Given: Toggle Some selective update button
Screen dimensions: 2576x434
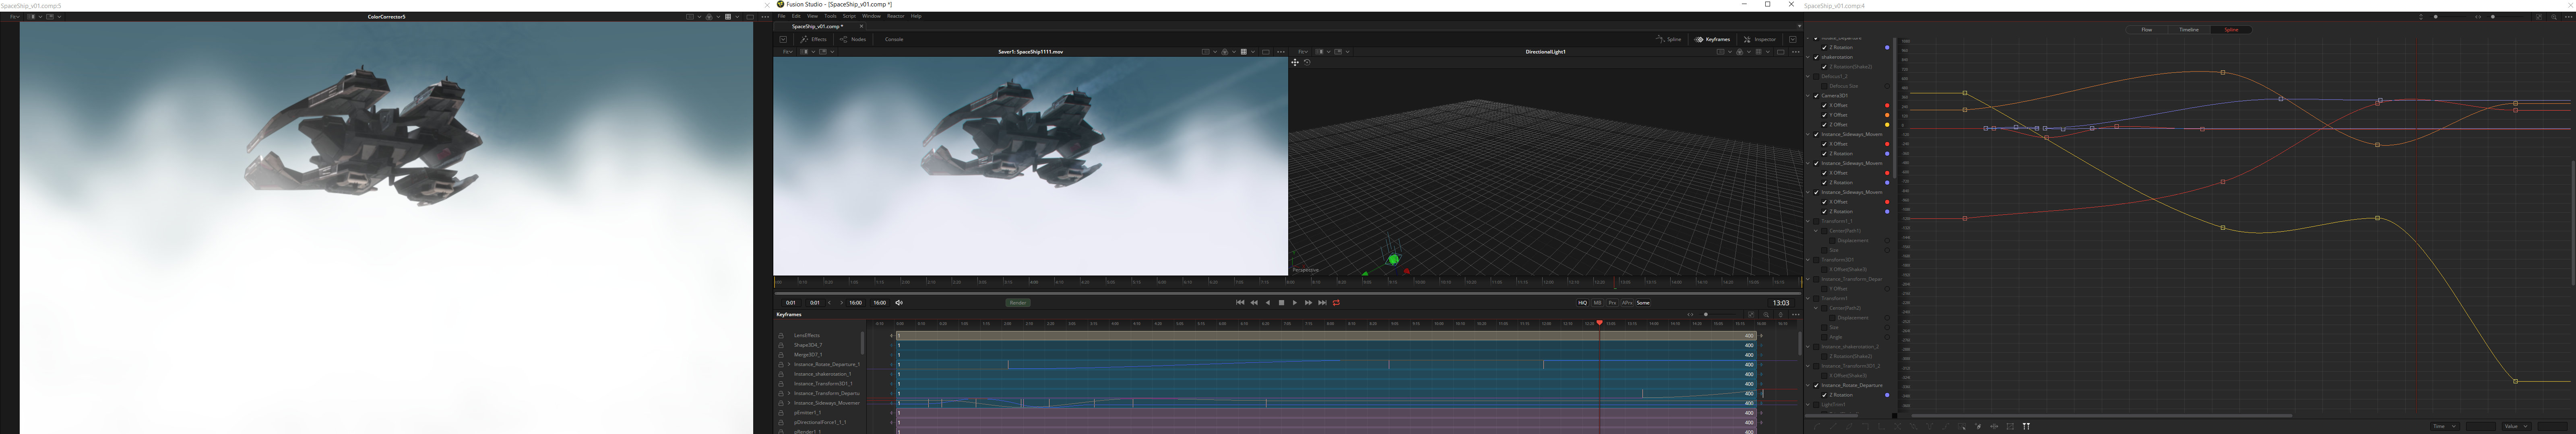Looking at the screenshot, I should point(1643,303).
